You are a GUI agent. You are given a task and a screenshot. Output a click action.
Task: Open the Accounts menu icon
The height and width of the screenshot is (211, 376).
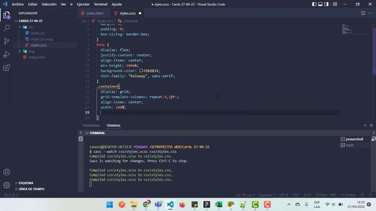(6, 172)
